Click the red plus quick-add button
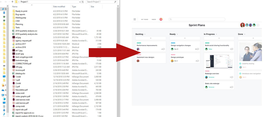Viewport: 272px width, 117px height. (x=161, y=19)
